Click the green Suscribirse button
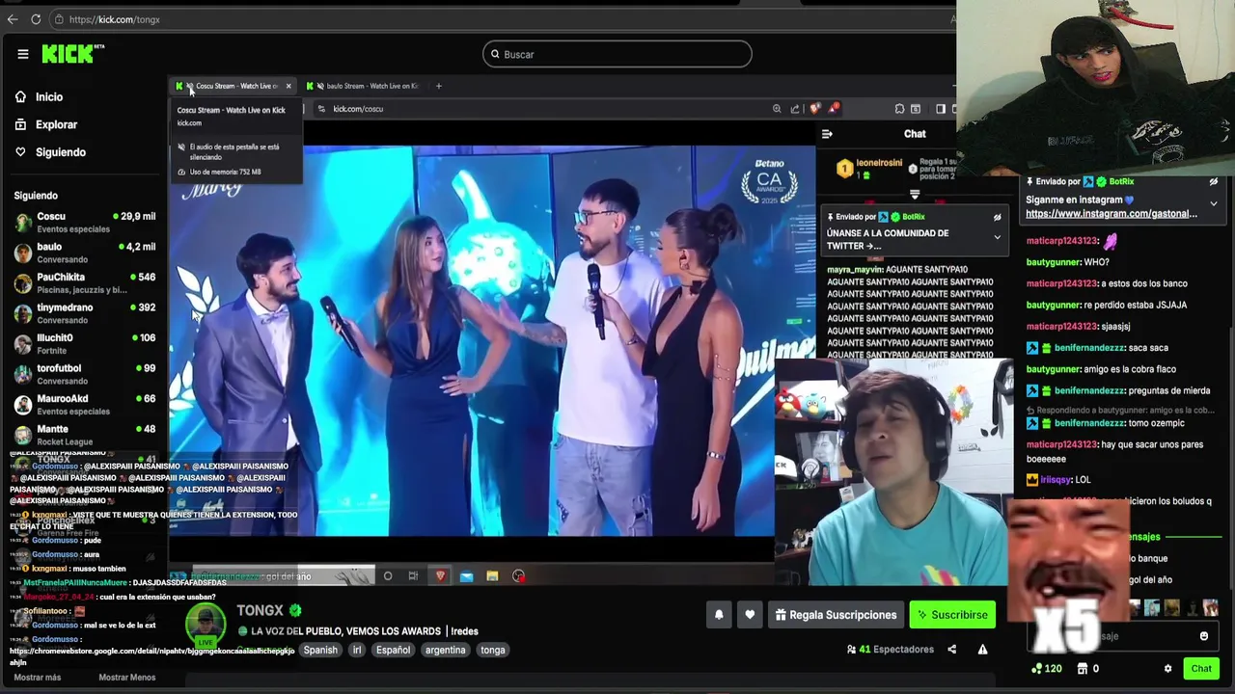This screenshot has width=1235, height=694. tap(952, 615)
